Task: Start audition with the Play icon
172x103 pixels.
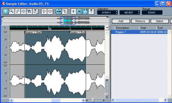Action: pos(44,11)
